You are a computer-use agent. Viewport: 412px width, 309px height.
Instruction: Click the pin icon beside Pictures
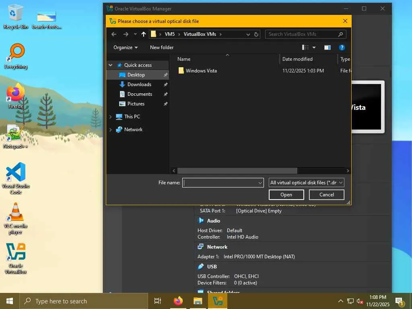coord(165,104)
